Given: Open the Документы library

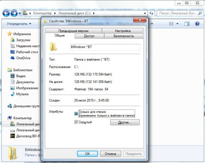Looking at the screenshot, I should pyautogui.click(x=25, y=82).
